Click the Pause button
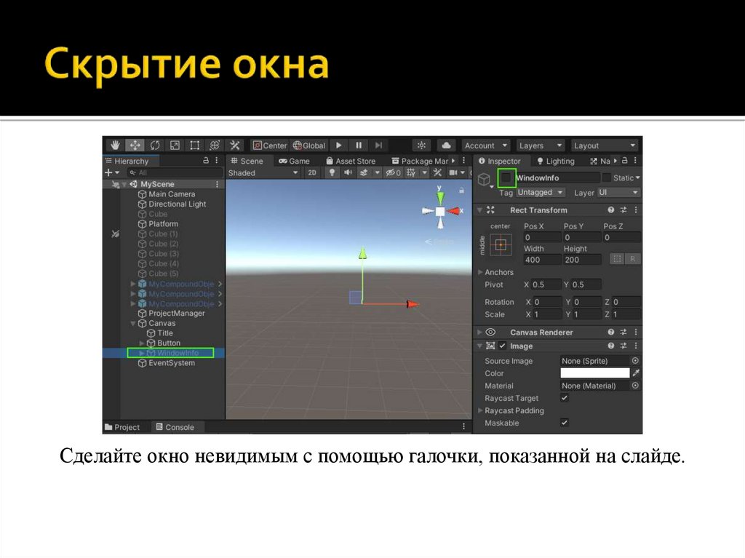745x558 pixels. [x=359, y=146]
